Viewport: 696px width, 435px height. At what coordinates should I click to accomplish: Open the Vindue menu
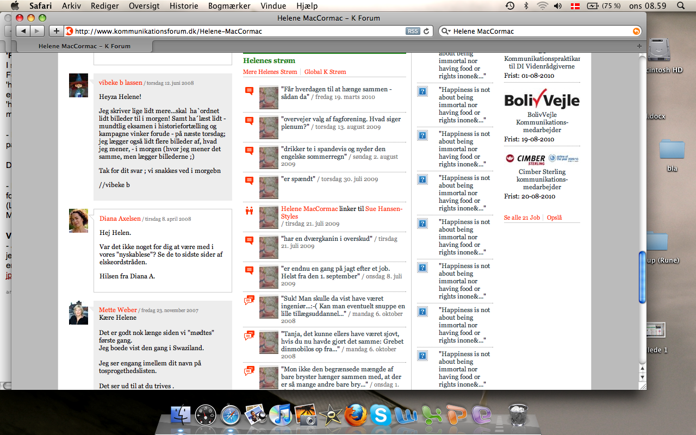pos(273,6)
